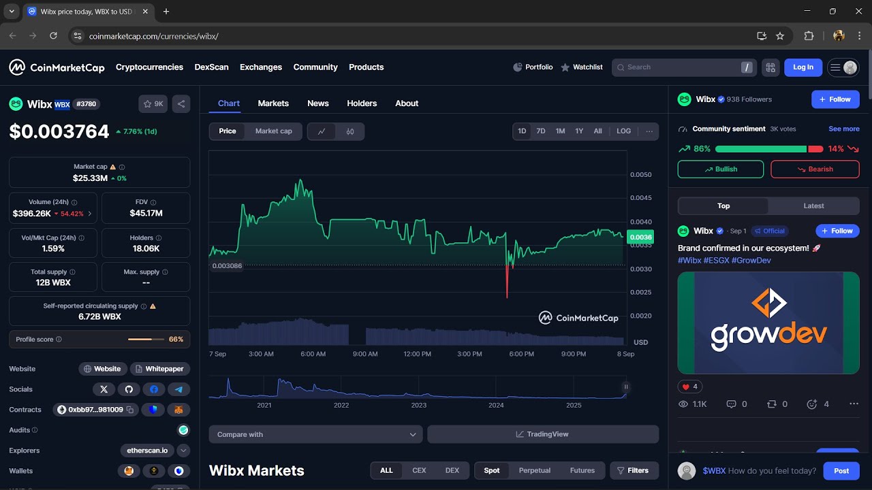The width and height of the screenshot is (872, 490).
Task: Set chart range to 7D
Action: (x=541, y=131)
